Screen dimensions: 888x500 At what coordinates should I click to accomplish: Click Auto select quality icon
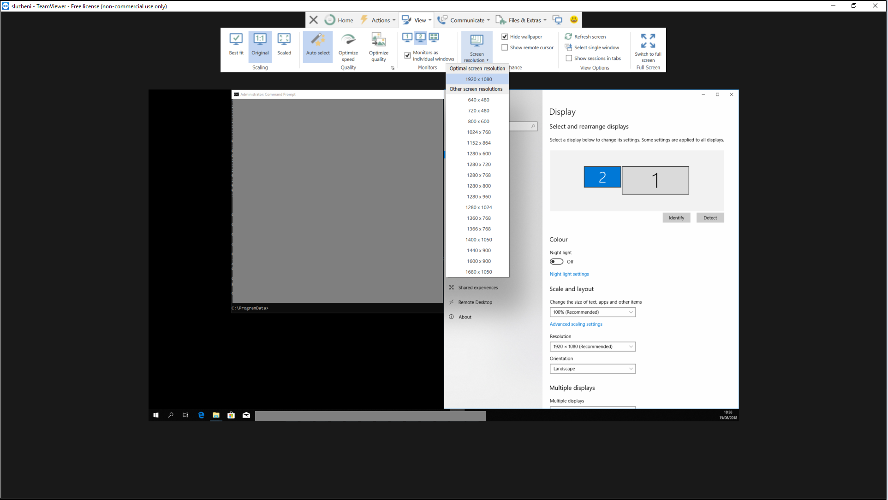(x=318, y=40)
